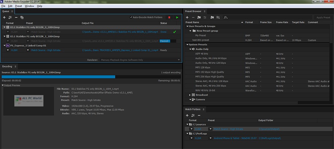Open Queue panel flyout menu icon
This screenshot has width=334, height=149.
pos(12,11)
